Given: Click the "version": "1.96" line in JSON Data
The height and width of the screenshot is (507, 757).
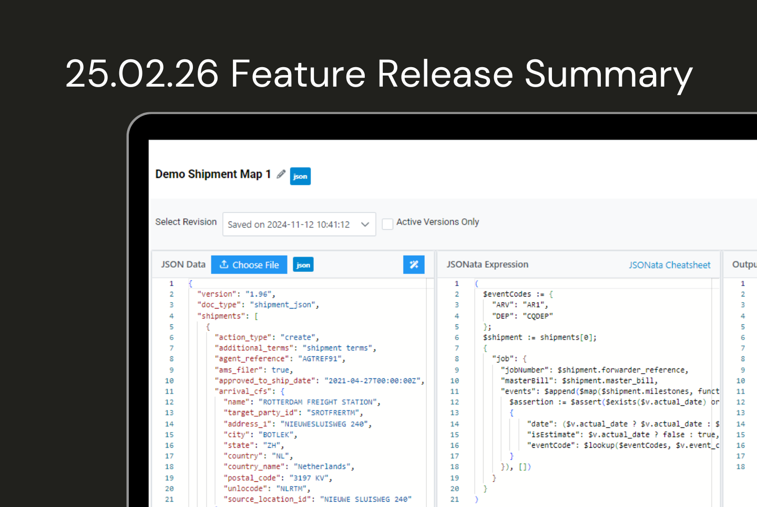Looking at the screenshot, I should click(236, 294).
